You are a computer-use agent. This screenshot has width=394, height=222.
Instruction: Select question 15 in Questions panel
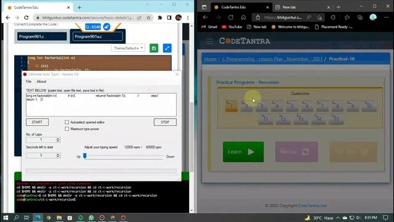(336, 119)
